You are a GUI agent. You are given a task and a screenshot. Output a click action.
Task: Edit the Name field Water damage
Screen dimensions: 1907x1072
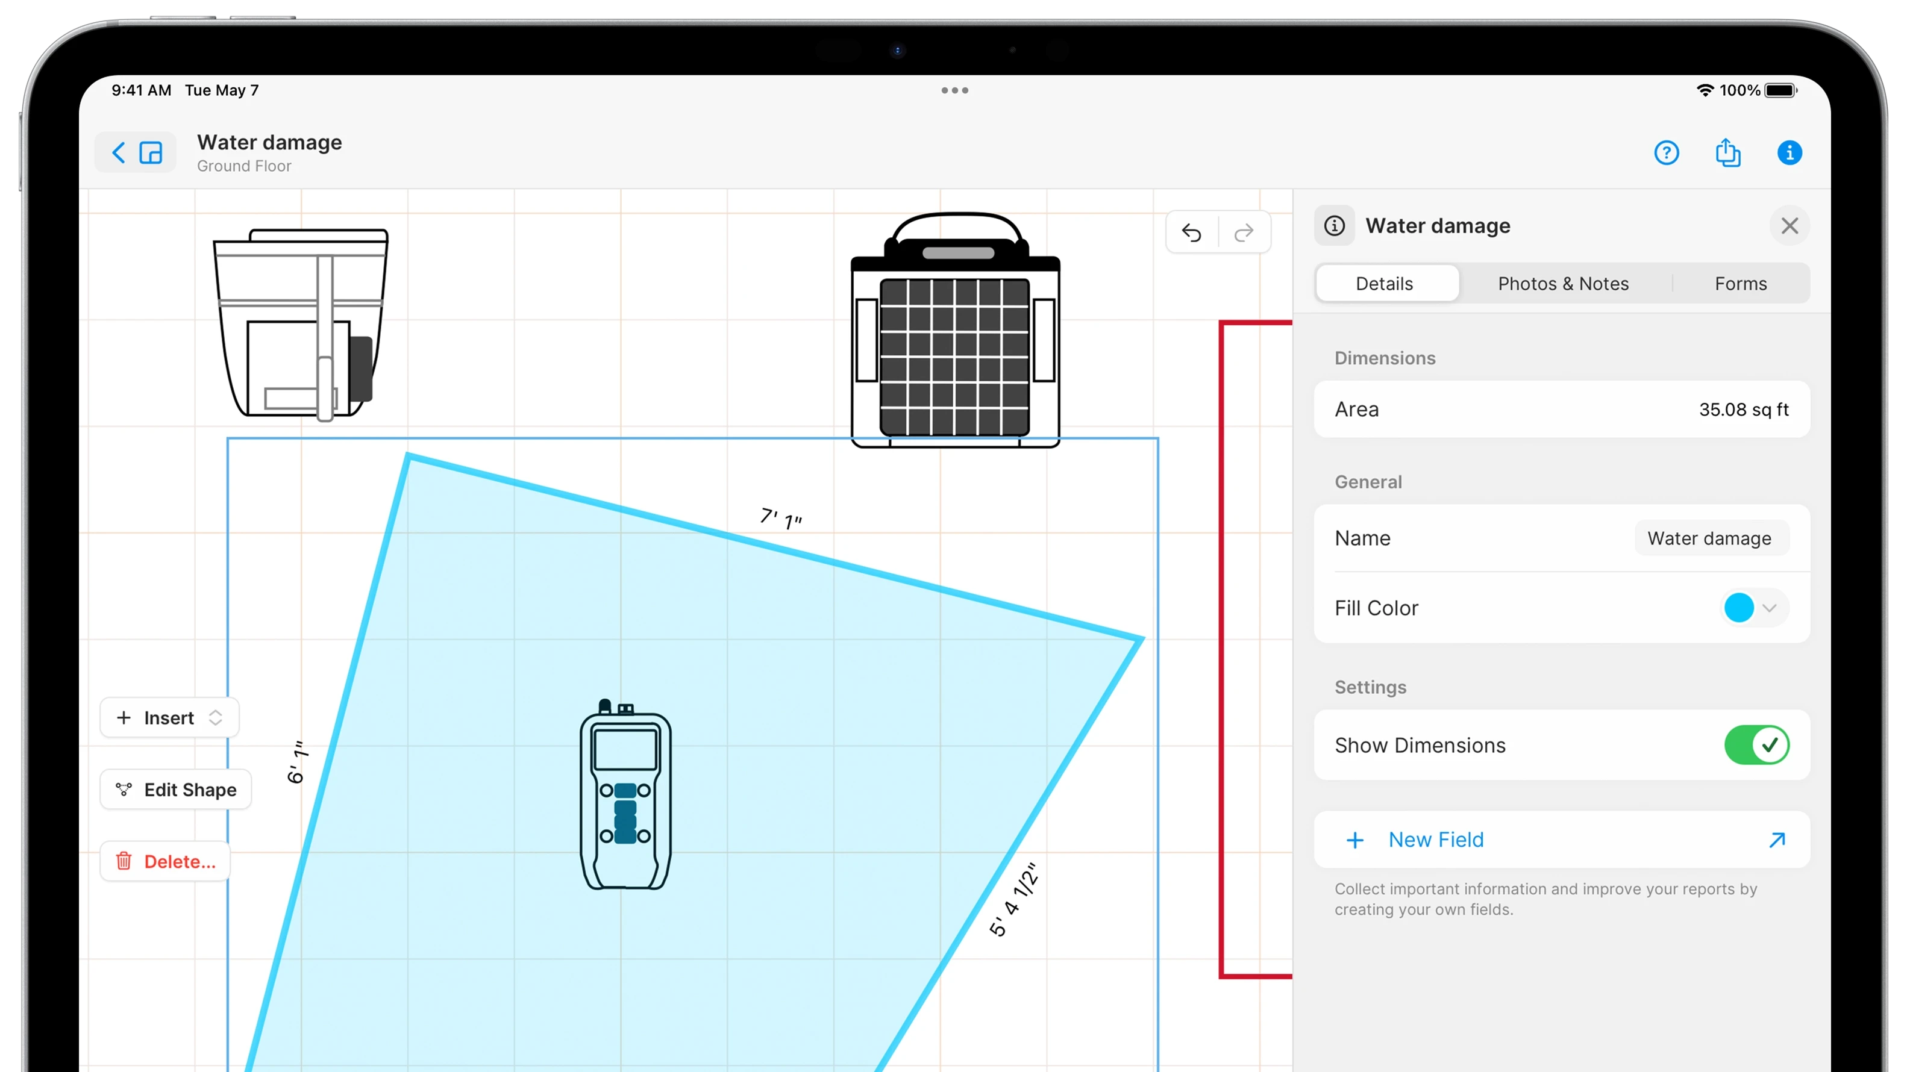pos(1709,538)
